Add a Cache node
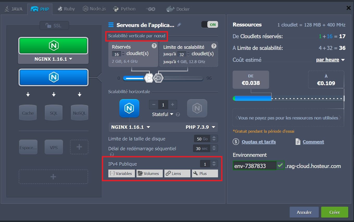354x222 pixels. 28,113
